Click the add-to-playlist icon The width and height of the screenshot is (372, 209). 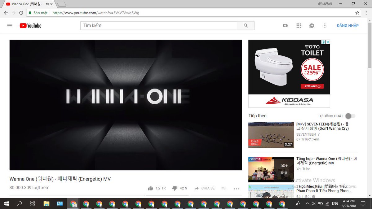[224, 188]
